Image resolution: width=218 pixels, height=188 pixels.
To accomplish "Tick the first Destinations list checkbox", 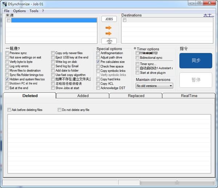I will 125,20.
